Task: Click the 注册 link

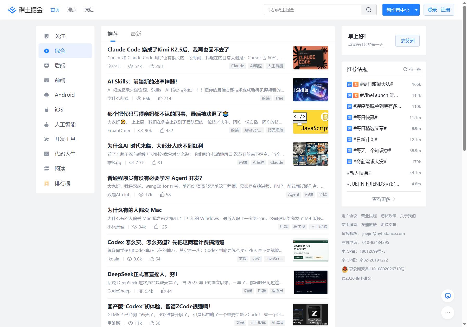Action: click(x=445, y=10)
